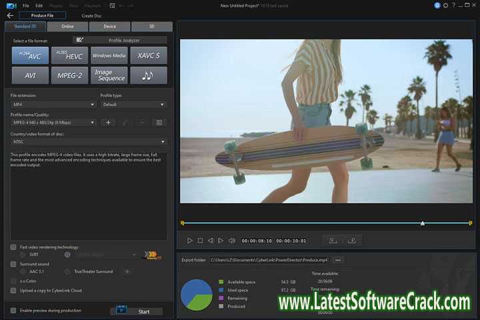Select the H.264 AVC file format
The height and width of the screenshot is (320, 480).
point(29,55)
